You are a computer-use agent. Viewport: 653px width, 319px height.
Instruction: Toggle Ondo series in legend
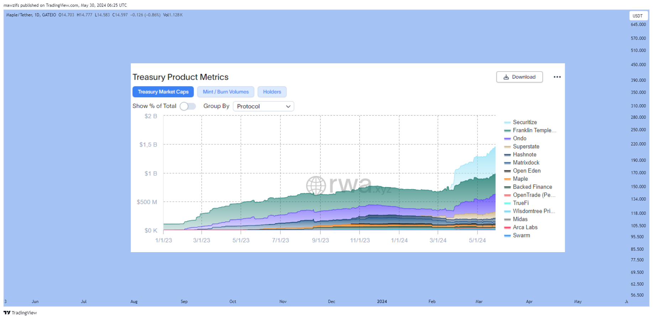tap(515, 138)
